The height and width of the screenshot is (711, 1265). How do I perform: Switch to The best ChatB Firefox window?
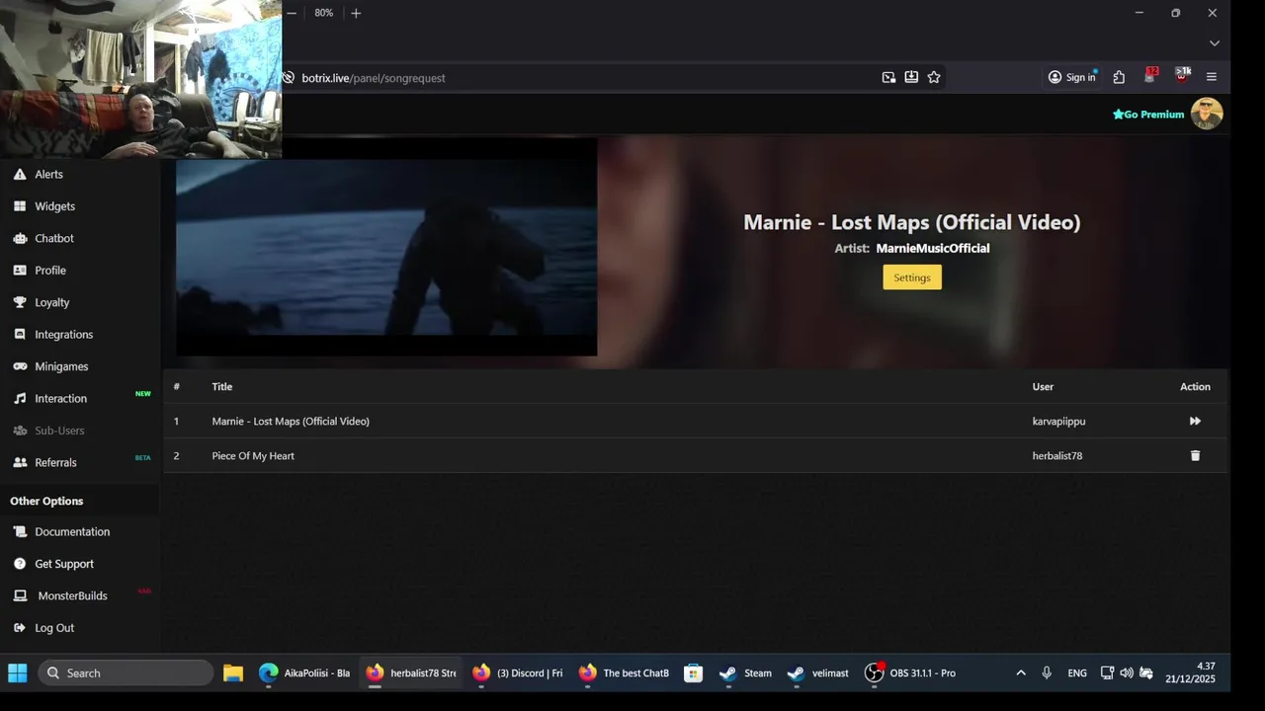625,673
